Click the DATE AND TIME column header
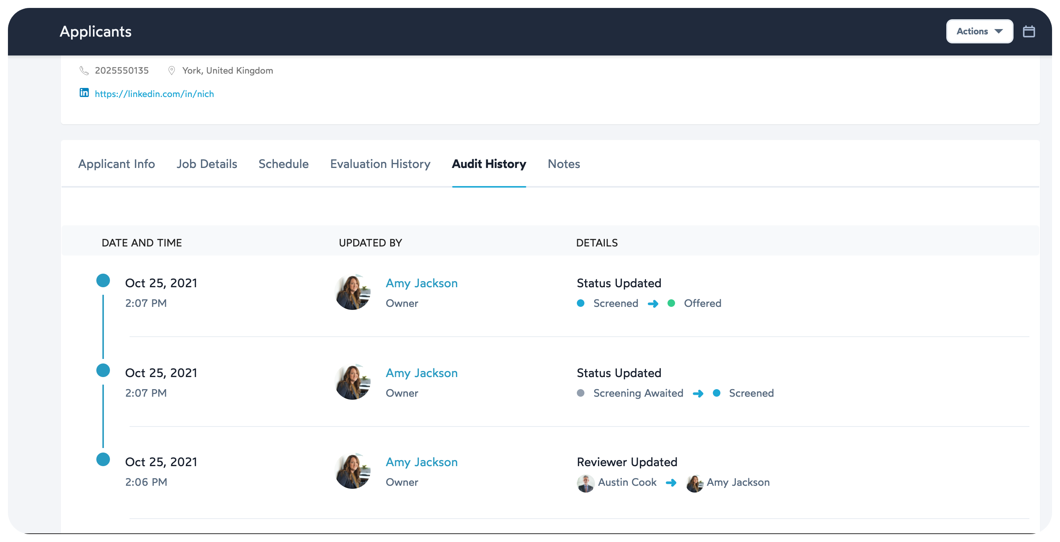 pyautogui.click(x=142, y=243)
